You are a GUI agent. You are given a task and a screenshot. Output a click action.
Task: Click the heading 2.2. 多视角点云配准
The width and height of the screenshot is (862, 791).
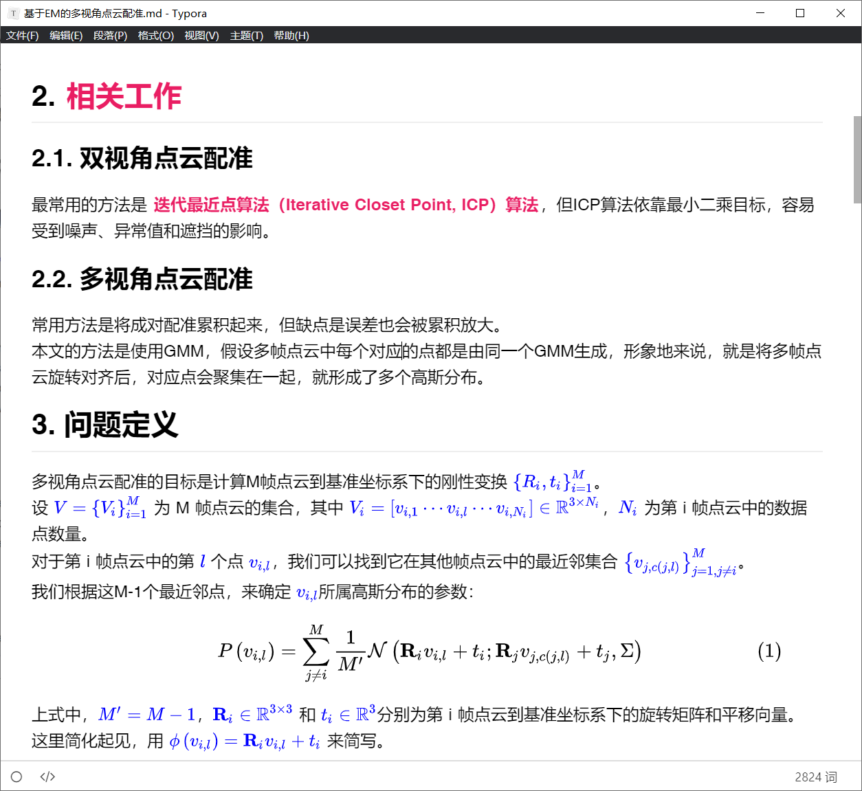pos(142,280)
